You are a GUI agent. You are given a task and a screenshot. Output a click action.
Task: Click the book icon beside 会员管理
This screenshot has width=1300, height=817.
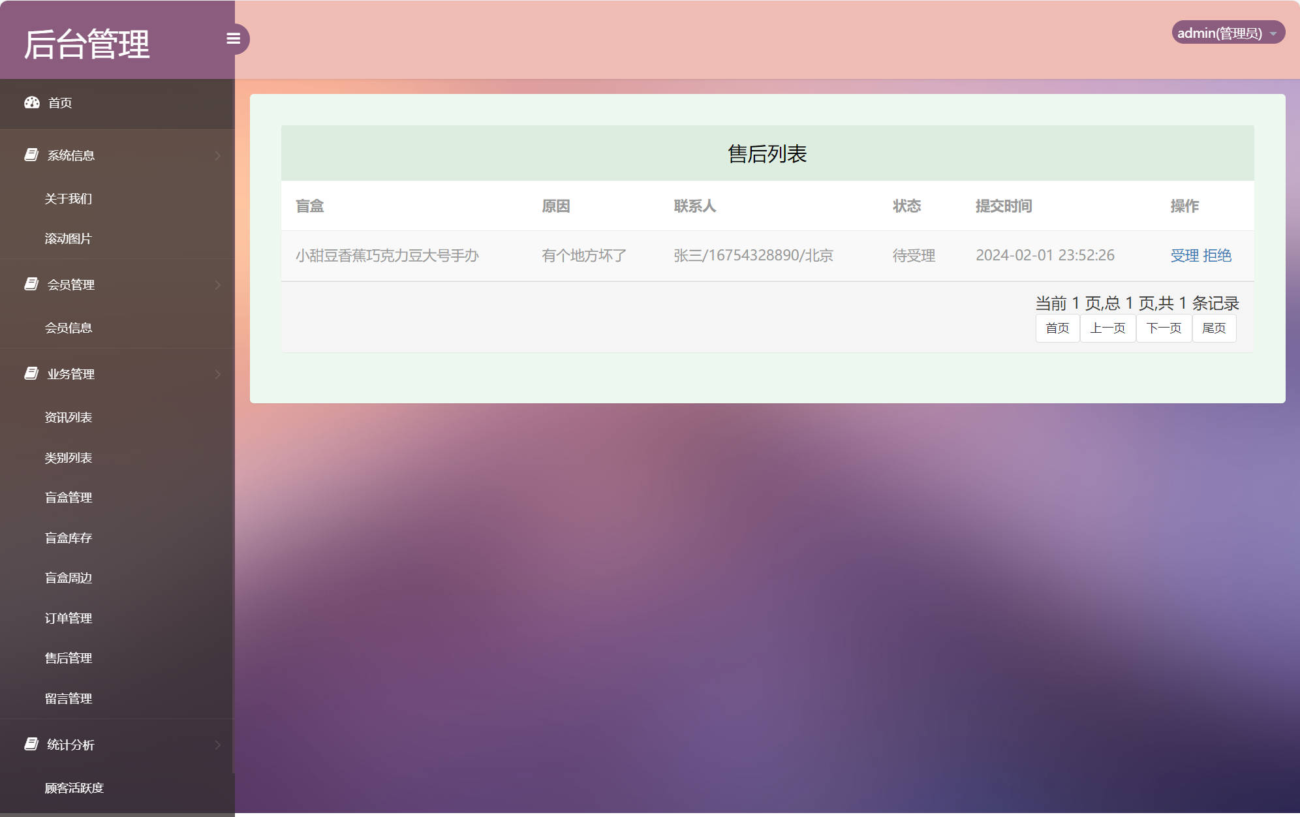click(31, 285)
